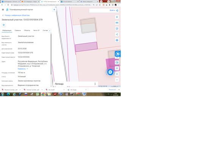Locate my position with geolocation icon
This screenshot has height=157, width=212.
117,68
